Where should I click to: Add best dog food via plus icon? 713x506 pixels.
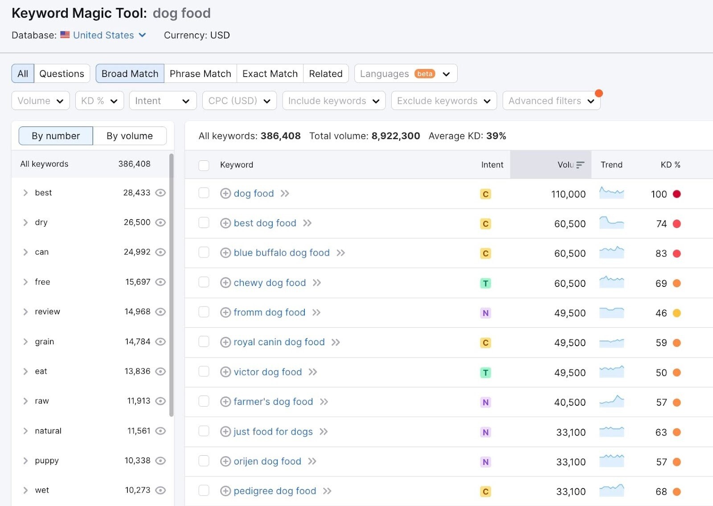pos(225,223)
